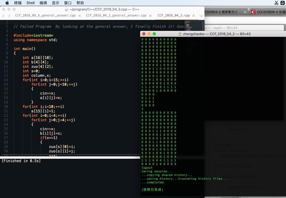Close CCF_2016_09_4_general_answer.cpp tab
Screen dimensions: 286x198
(x=80, y=16)
